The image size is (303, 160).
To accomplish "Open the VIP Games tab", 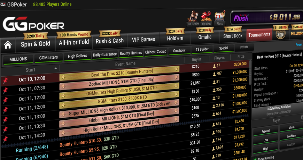I will click(x=143, y=40).
